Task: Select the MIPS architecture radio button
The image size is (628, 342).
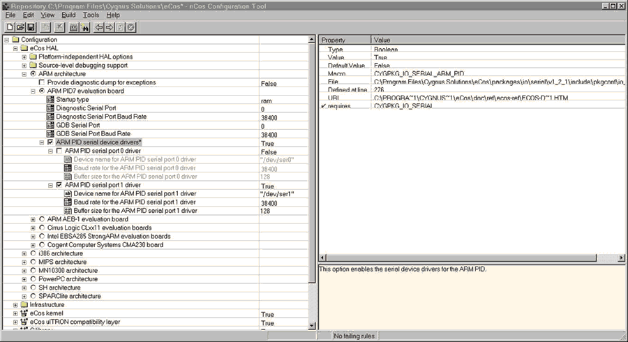Action: (x=32, y=262)
